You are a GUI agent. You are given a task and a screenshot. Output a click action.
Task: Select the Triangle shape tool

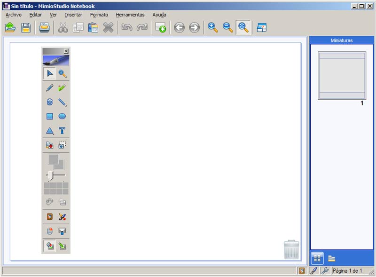click(50, 131)
